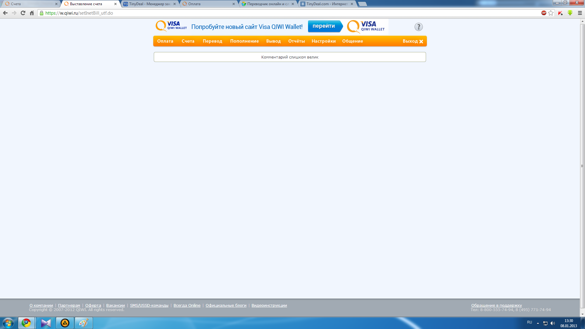Open the Обращение в поддержку link
Screen dimensions: 585x329
pos(496,305)
